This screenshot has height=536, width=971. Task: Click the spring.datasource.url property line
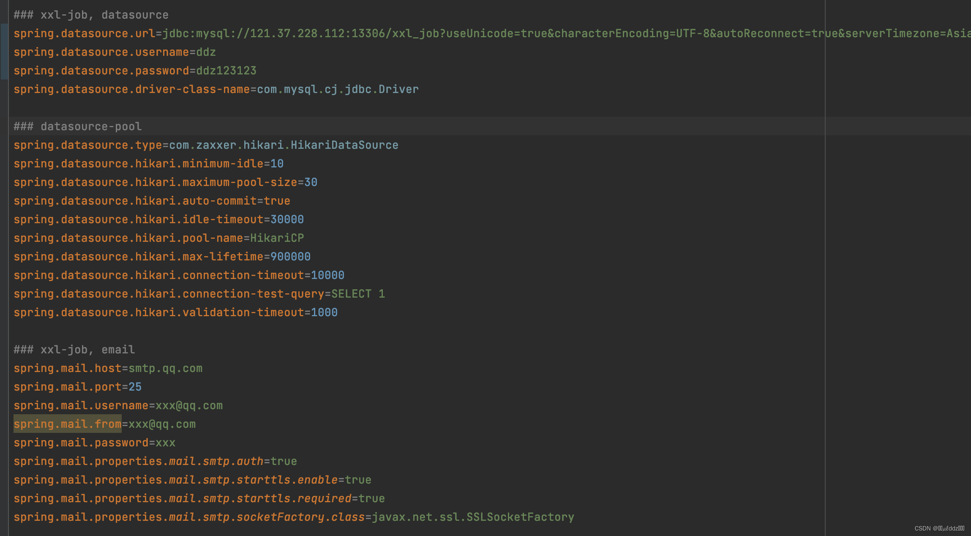[492, 34]
